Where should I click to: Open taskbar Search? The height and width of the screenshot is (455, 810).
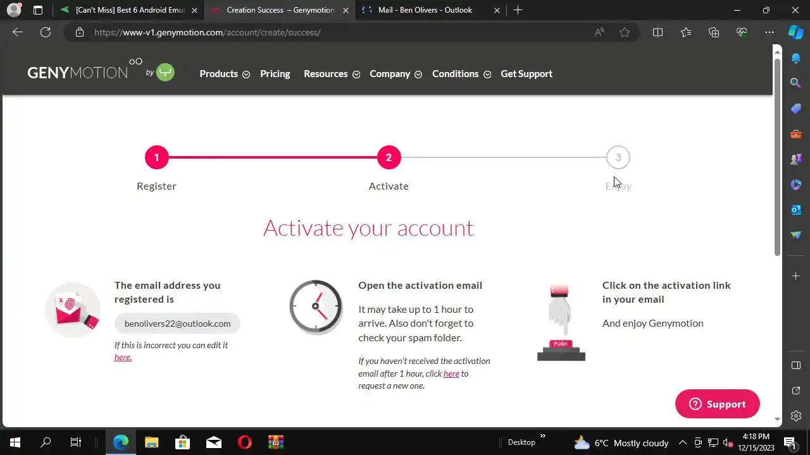pos(46,442)
